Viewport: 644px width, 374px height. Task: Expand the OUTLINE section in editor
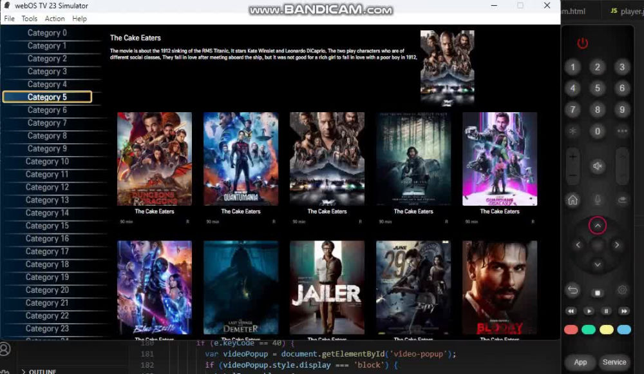tap(39, 371)
